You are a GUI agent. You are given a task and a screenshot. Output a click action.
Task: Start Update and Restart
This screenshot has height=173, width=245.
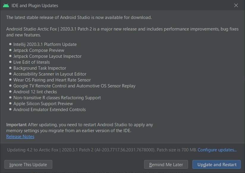coord(216,164)
